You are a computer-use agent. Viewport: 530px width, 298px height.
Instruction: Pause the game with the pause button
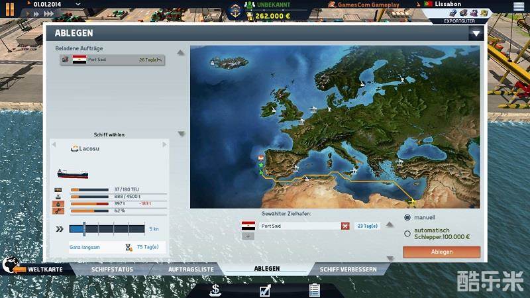click(10, 8)
